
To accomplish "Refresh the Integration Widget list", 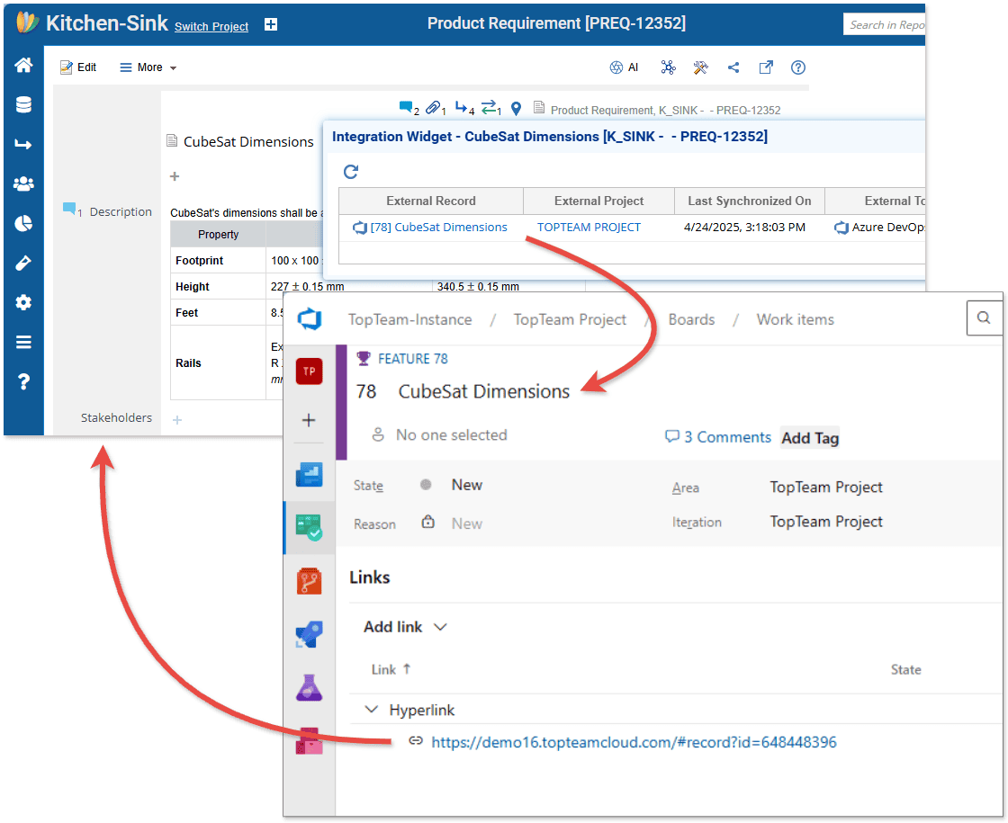I will pos(352,172).
